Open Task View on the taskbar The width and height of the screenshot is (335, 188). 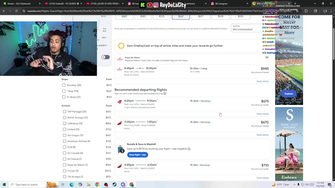(x=63, y=185)
